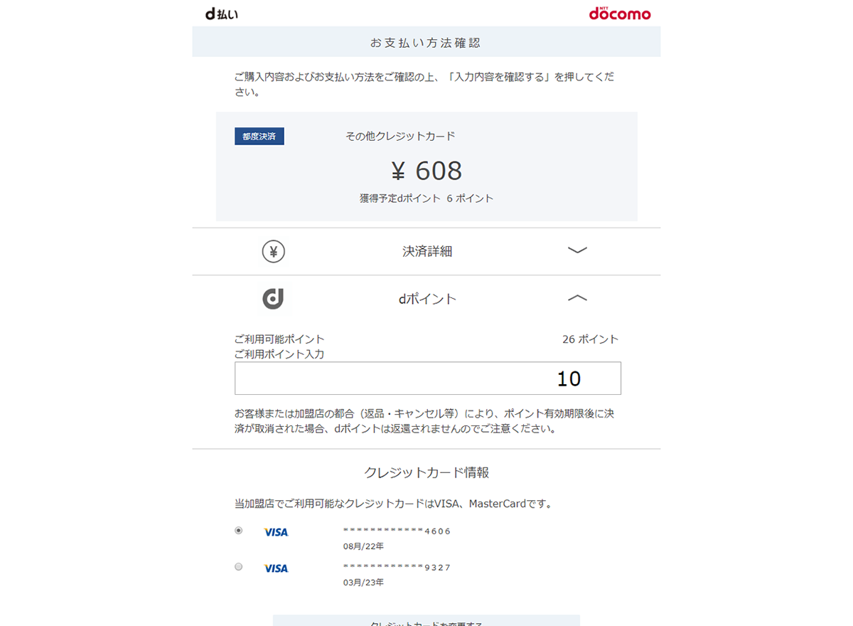Viewport: 853px width, 626px height.
Task: Open the 決済詳細 section header
Action: click(x=426, y=251)
